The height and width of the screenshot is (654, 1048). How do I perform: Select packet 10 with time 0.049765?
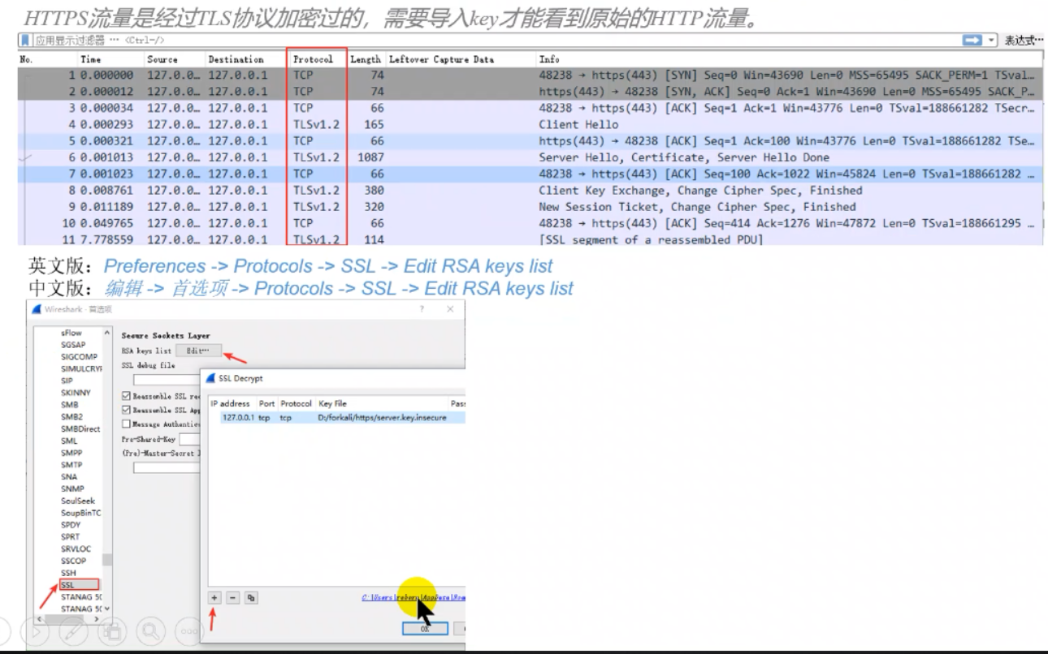click(530, 223)
